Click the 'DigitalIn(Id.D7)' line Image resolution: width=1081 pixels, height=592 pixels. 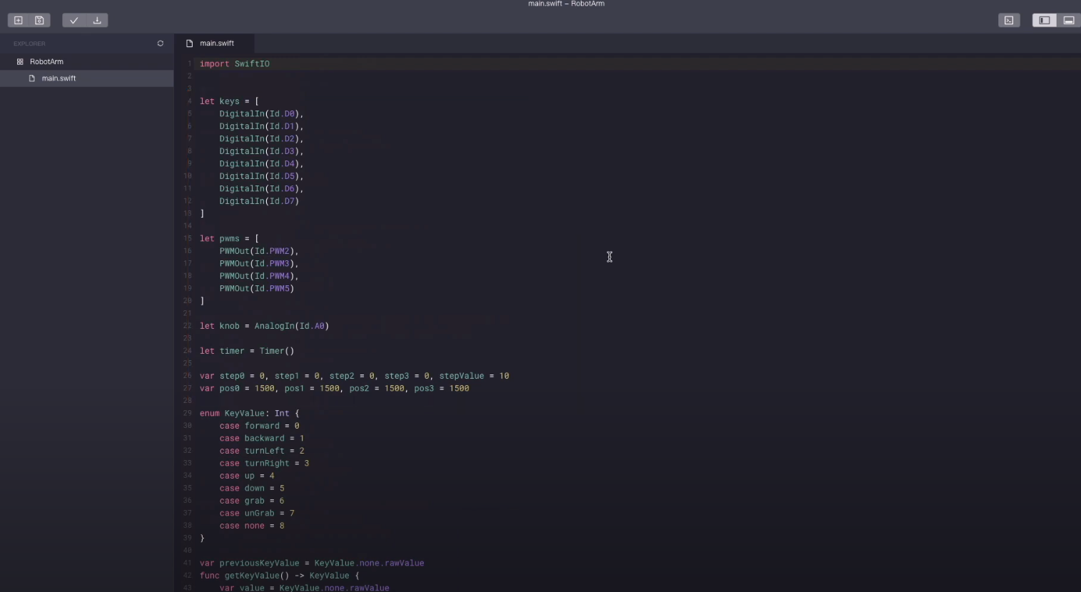pyautogui.click(x=259, y=201)
